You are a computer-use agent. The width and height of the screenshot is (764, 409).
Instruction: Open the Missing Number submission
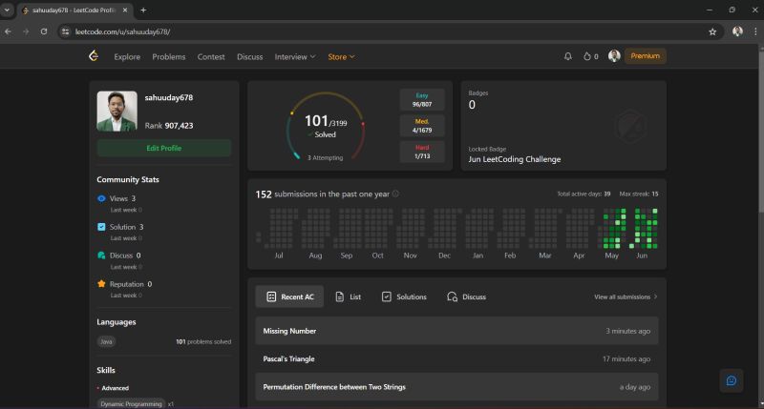point(289,331)
